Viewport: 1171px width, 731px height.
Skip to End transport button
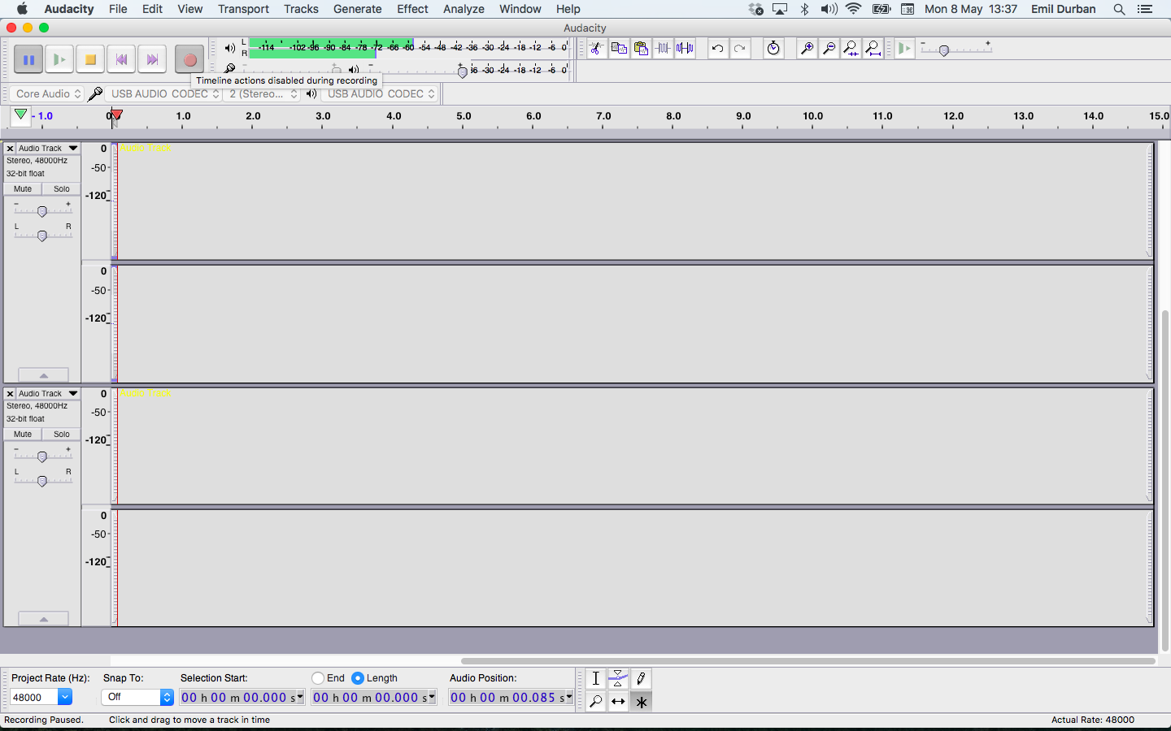pyautogui.click(x=152, y=59)
